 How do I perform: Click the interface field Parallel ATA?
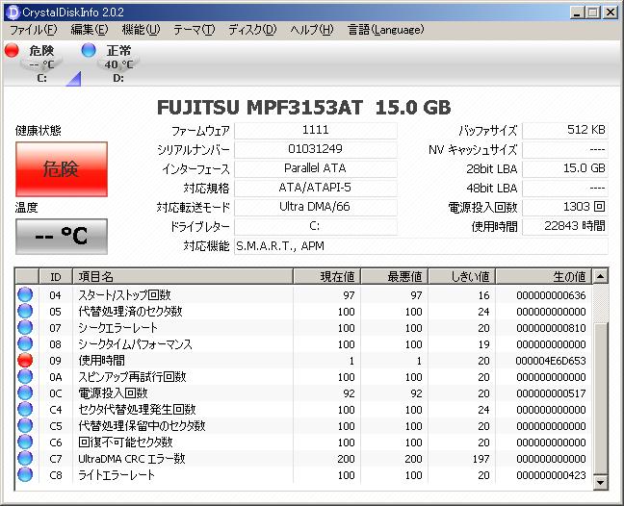tap(316, 168)
